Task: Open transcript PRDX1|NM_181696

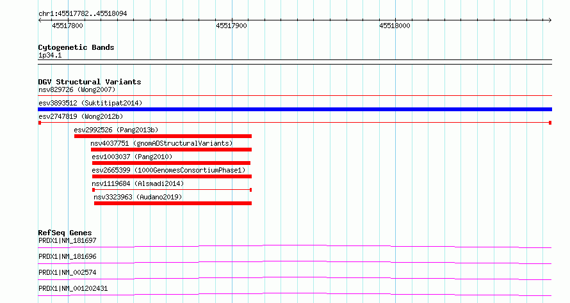Action: [x=67, y=256]
